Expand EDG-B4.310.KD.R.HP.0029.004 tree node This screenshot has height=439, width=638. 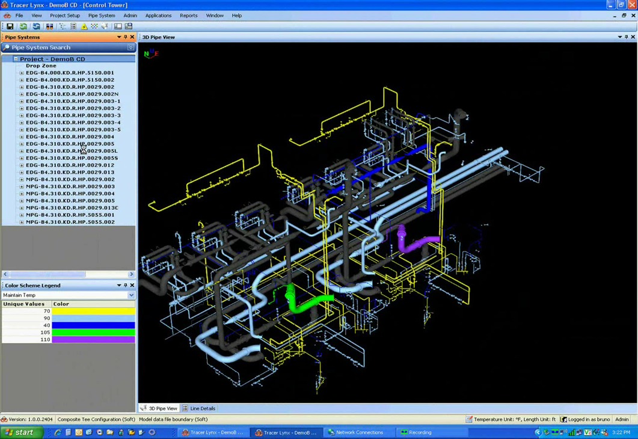tap(22, 137)
